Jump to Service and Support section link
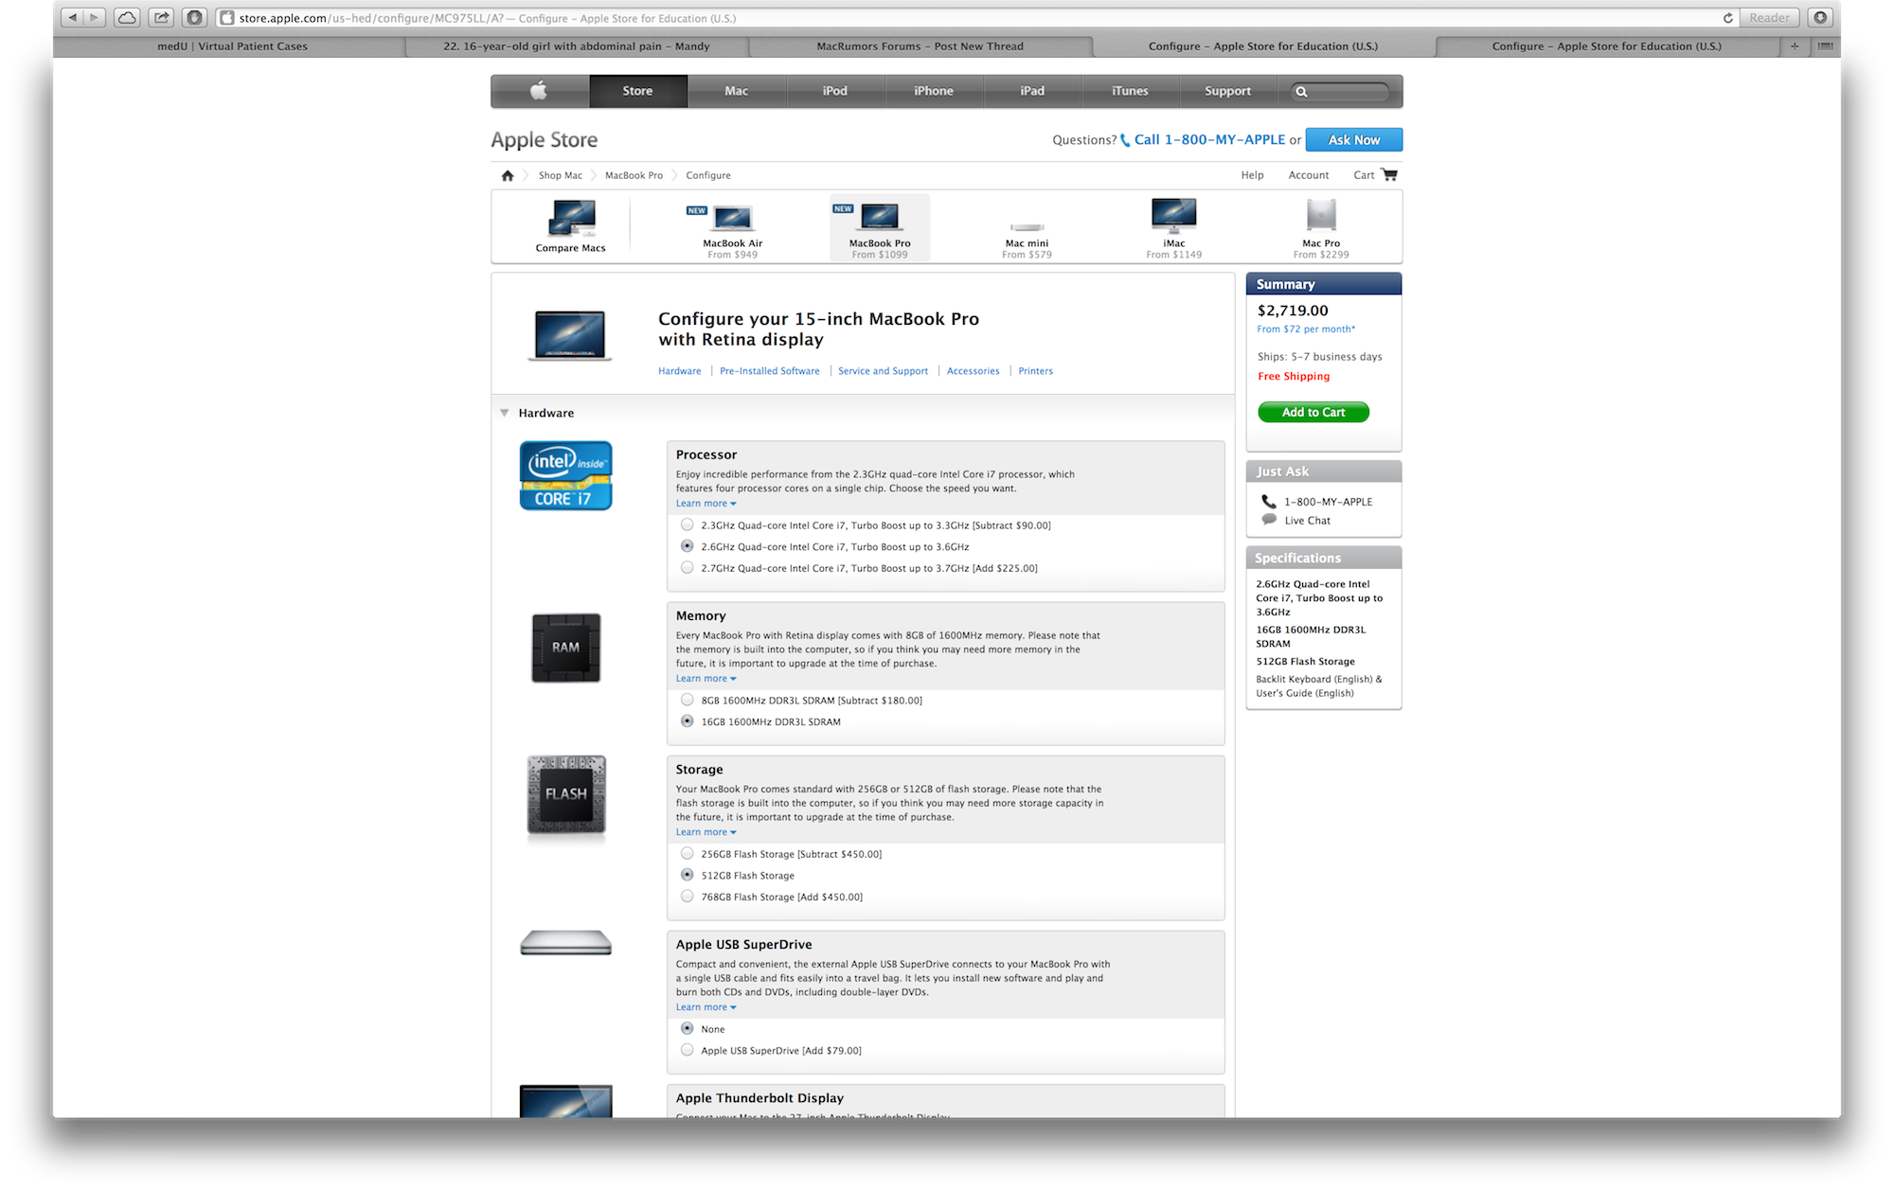Screen dimensions: 1894x1191 tap(883, 371)
